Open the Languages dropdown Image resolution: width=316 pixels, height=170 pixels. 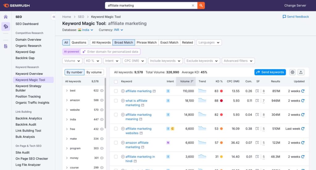209,42
